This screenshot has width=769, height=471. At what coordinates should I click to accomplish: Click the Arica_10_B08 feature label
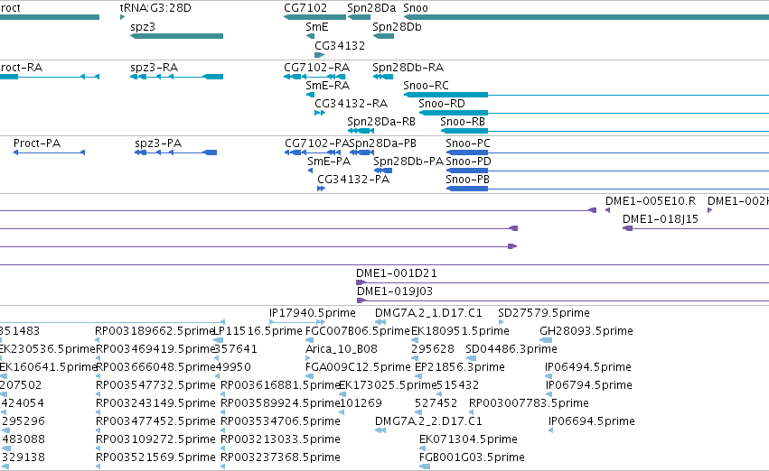[x=342, y=349]
